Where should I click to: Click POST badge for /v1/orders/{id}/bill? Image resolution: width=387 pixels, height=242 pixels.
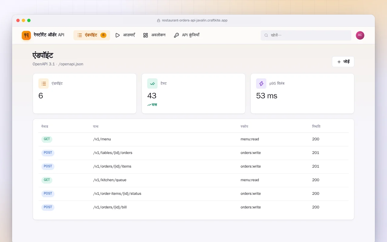pos(48,208)
